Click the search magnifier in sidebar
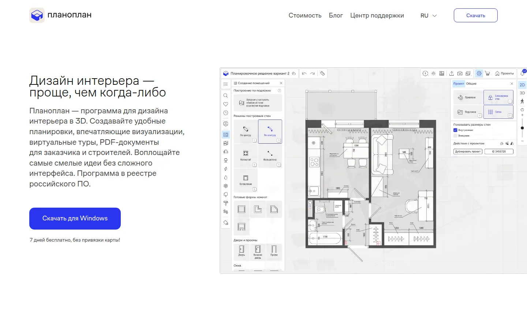Image resolution: width=527 pixels, height=329 pixels. pyautogui.click(x=226, y=95)
